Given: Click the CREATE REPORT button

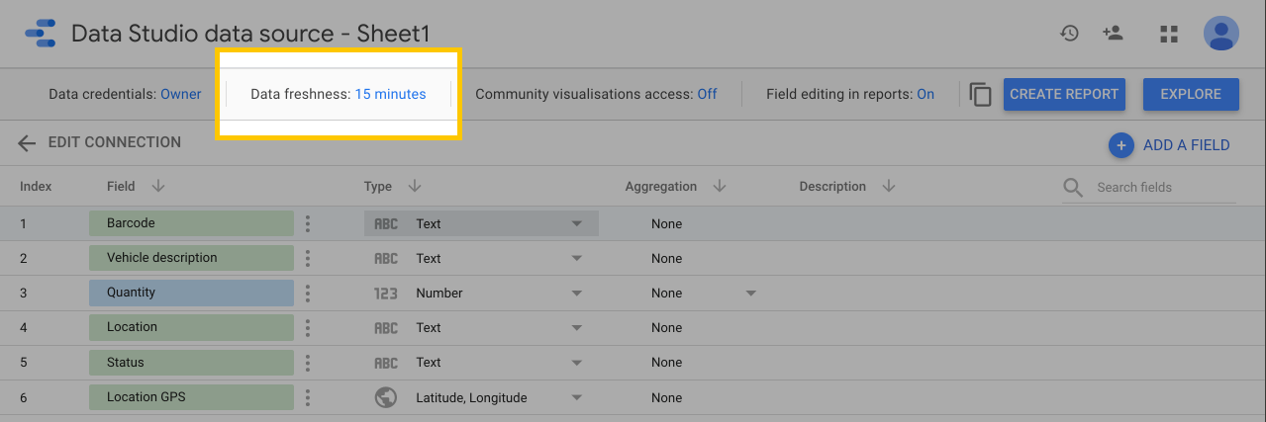Looking at the screenshot, I should 1064,95.
